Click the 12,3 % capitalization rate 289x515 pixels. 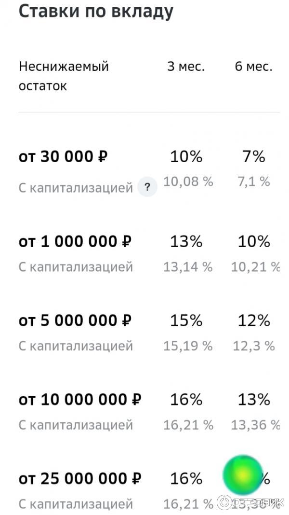tap(254, 346)
